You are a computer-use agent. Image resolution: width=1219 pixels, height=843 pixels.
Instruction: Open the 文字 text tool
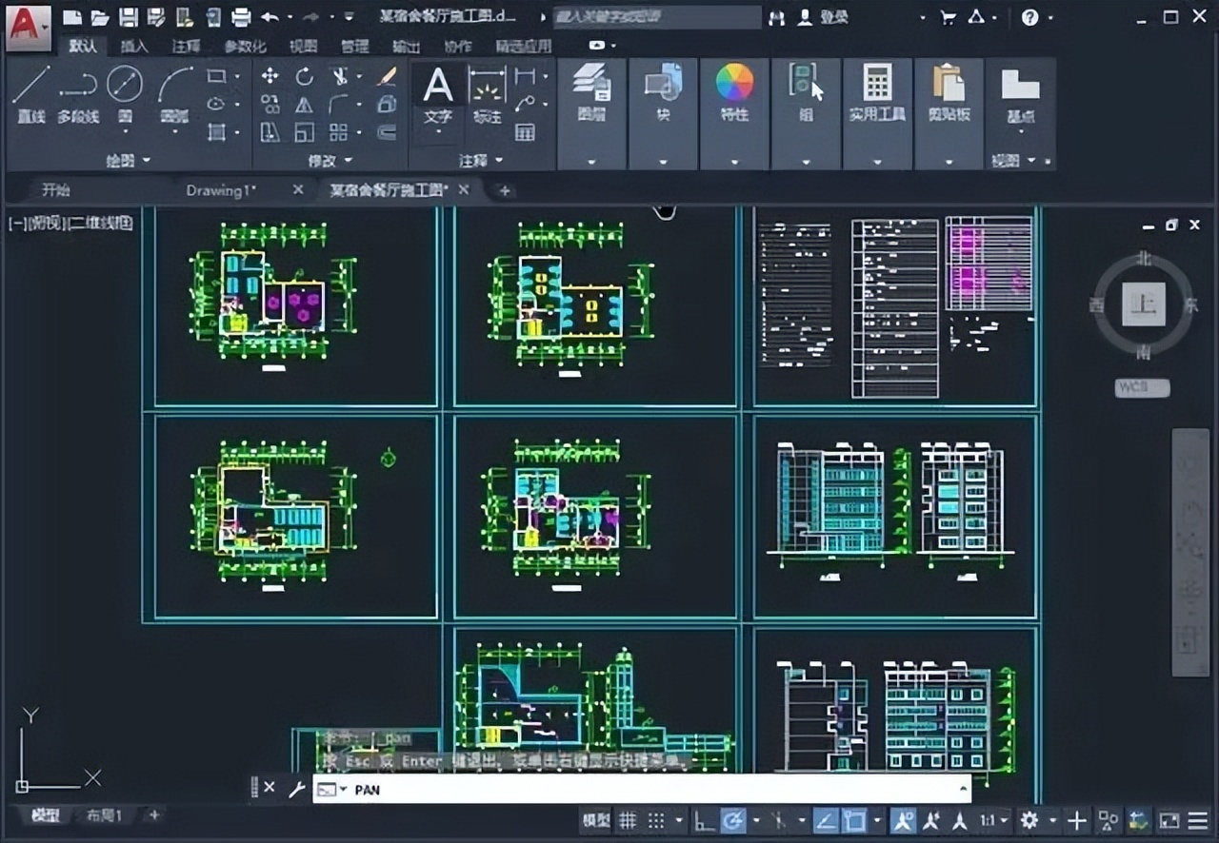[x=437, y=90]
